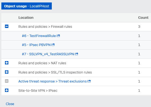Image resolution: width=151 pixels, height=107 pixels.
Task: Collapse the Firewall rules row
Action: (7, 26)
